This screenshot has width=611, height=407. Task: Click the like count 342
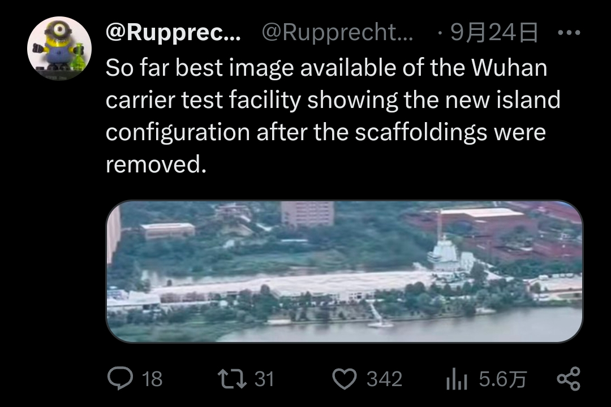(x=384, y=379)
